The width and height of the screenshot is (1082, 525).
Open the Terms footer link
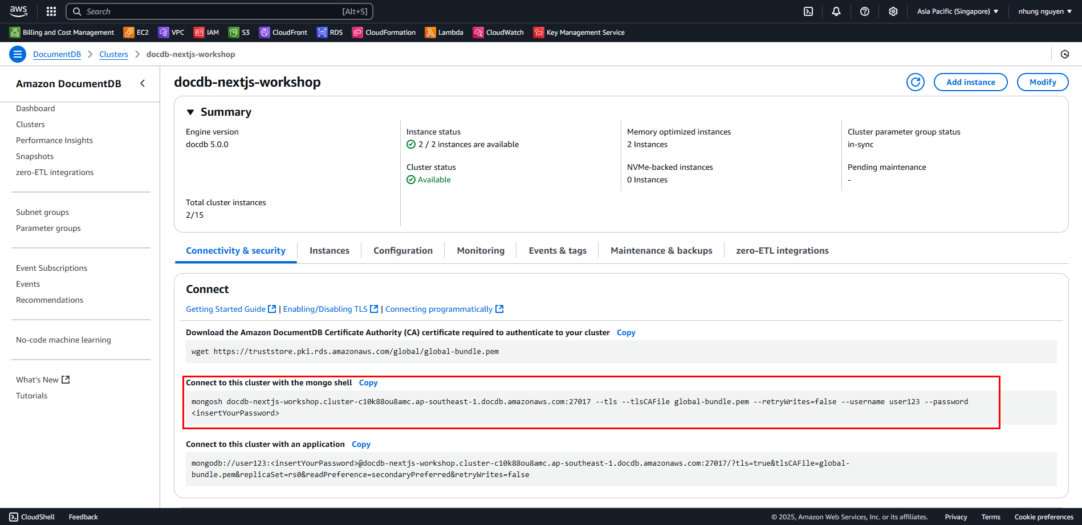(x=991, y=517)
